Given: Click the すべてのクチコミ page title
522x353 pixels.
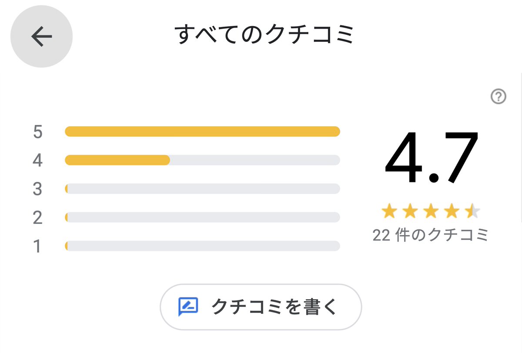Looking at the screenshot, I should [264, 35].
